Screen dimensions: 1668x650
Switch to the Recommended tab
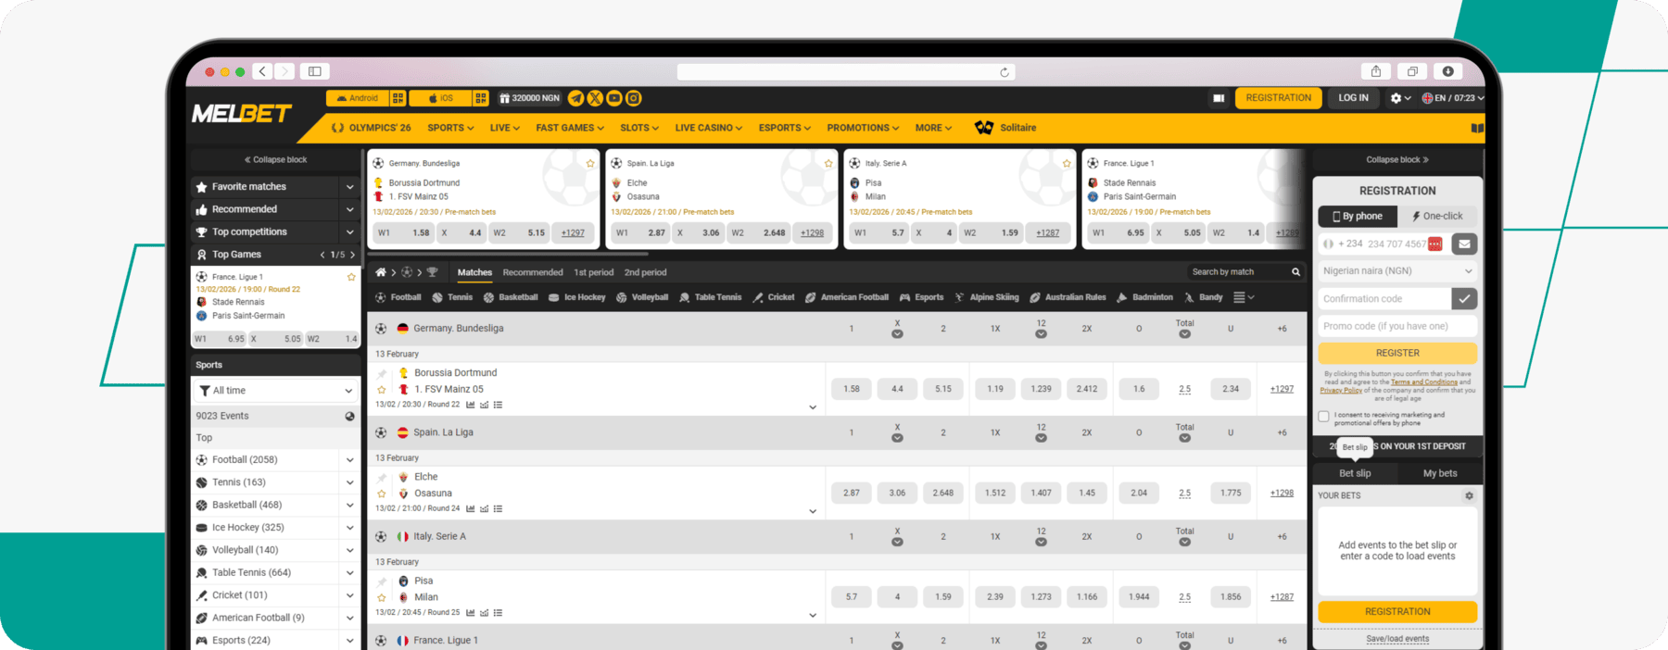(533, 272)
